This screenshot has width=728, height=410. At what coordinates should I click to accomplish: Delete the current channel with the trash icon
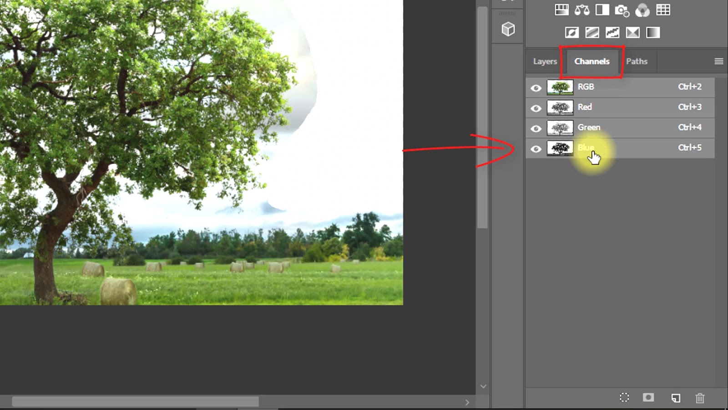(x=699, y=397)
